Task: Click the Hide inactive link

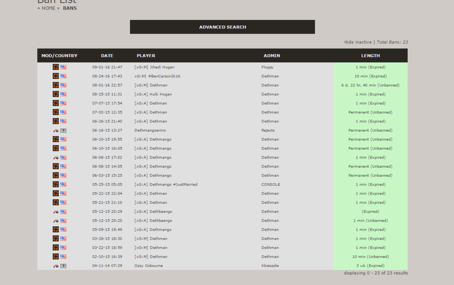Action: 358,42
